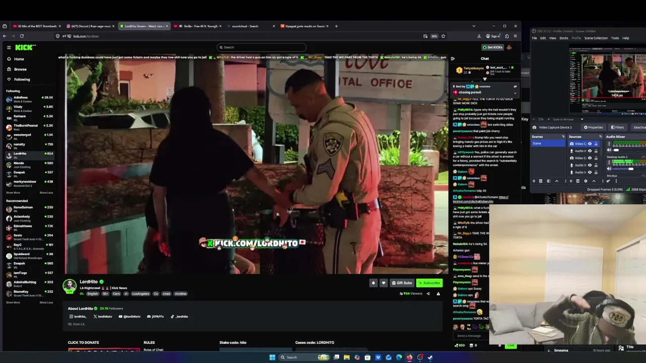Report the stream with warning icon
Image resolution: width=646 pixels, height=363 pixels.
(438, 293)
